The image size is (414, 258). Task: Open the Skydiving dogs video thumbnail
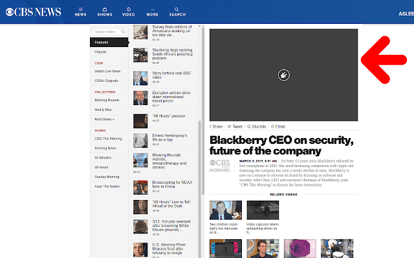(x=141, y=56)
